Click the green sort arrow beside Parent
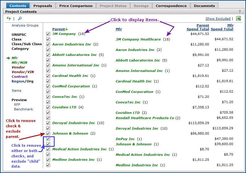This screenshot has height=173, width=246. (x=67, y=29)
